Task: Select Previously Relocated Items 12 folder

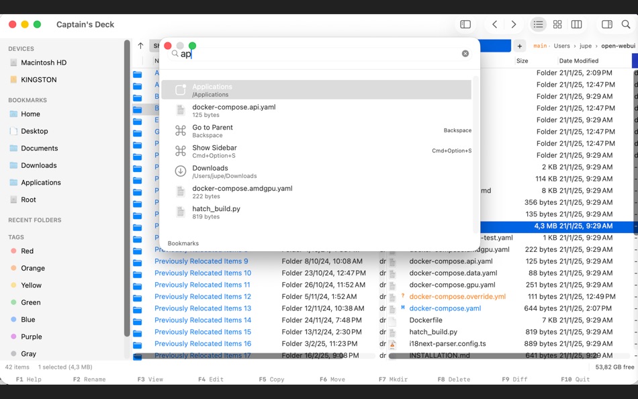Action: click(203, 297)
